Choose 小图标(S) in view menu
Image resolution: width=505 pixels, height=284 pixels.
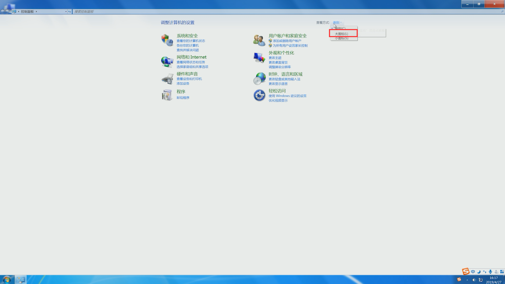(344, 38)
